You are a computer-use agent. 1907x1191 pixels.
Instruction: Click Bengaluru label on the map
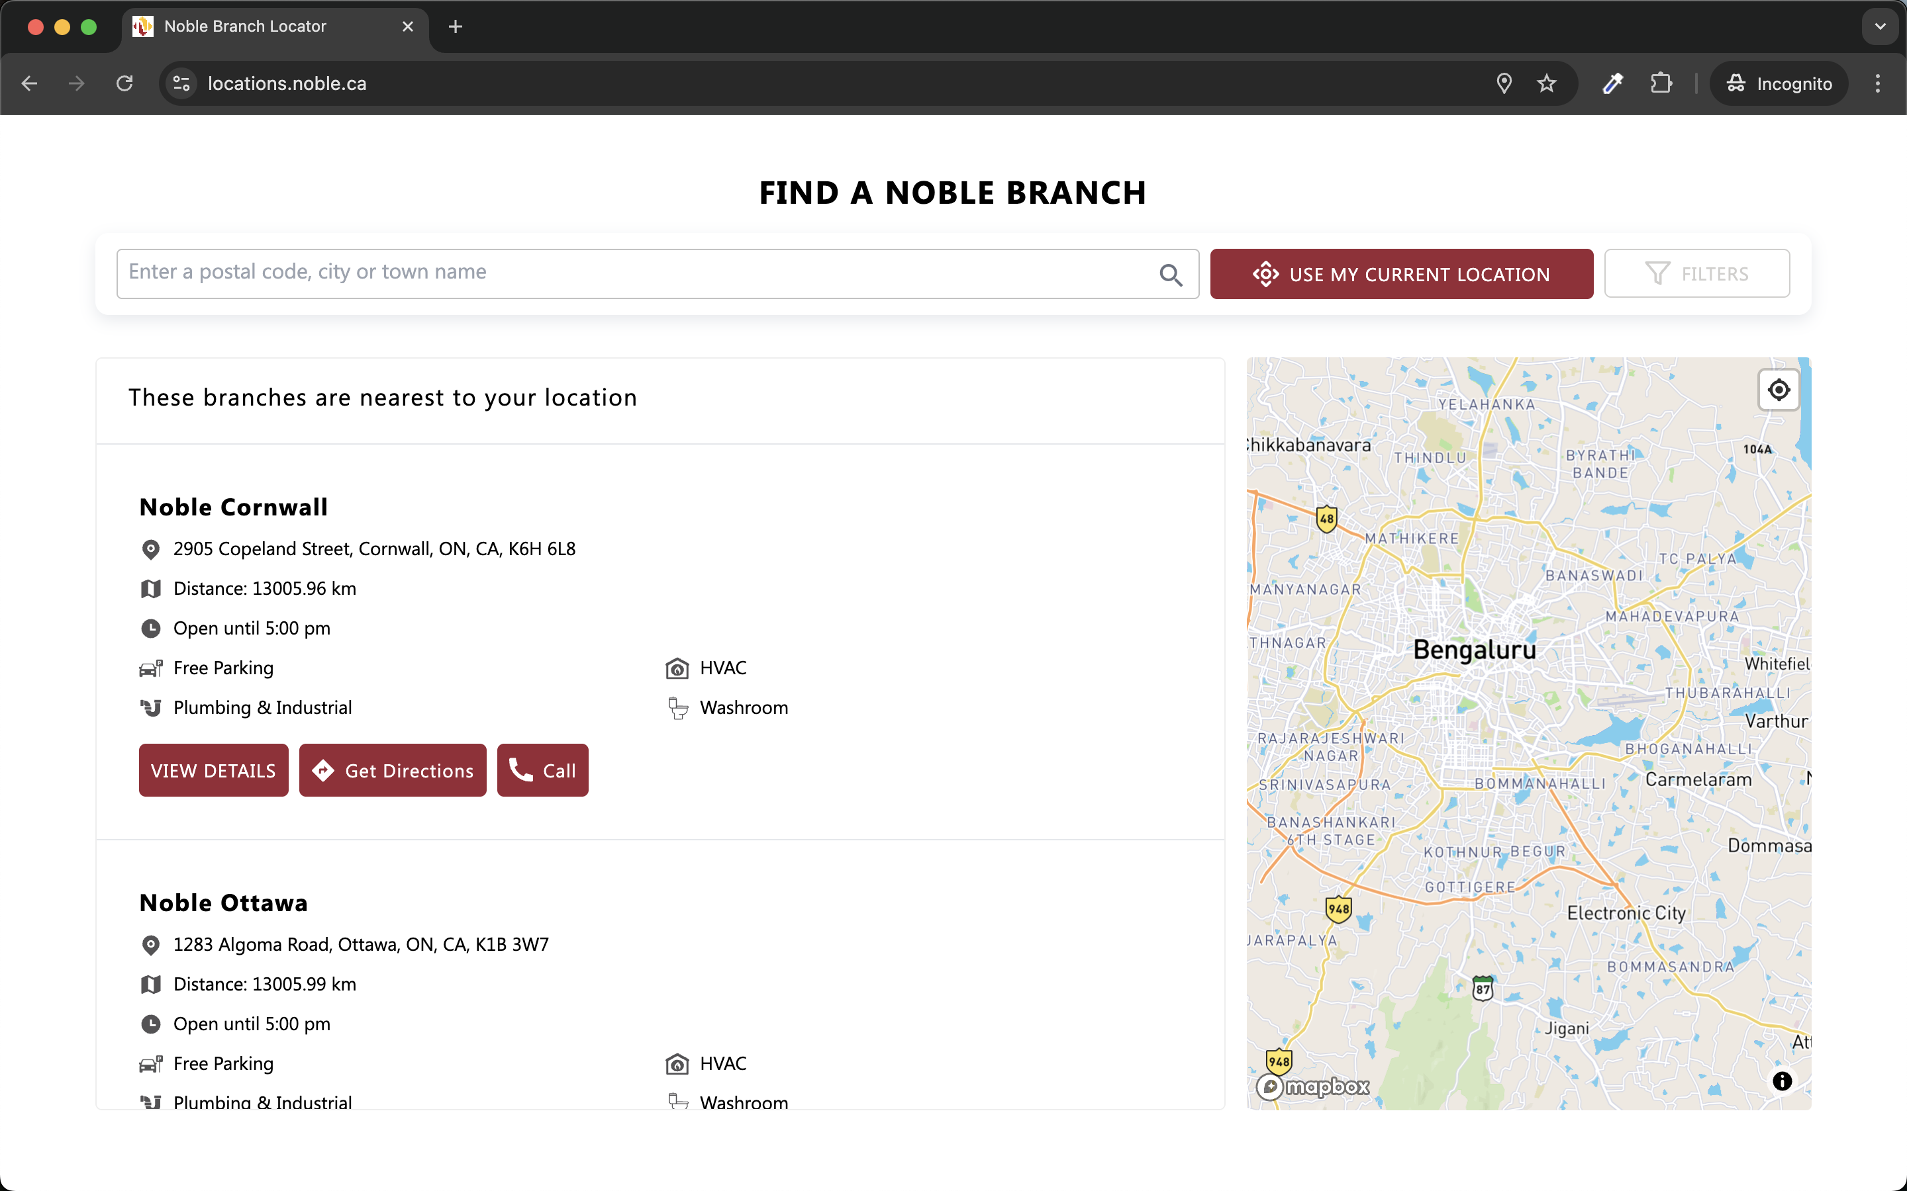(x=1475, y=650)
